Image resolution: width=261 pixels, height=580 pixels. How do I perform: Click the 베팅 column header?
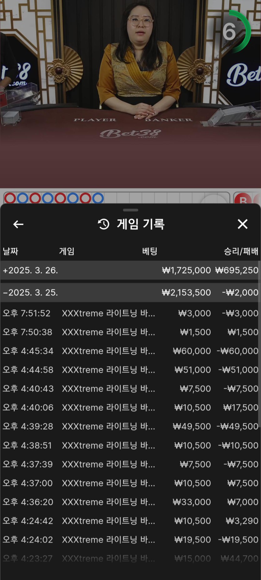(150, 251)
